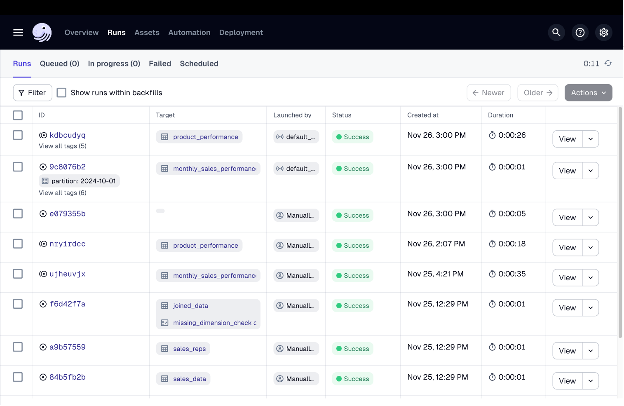The image size is (624, 406).
Task: Expand View dropdown arrow for run kdbcudyq
Action: point(590,139)
